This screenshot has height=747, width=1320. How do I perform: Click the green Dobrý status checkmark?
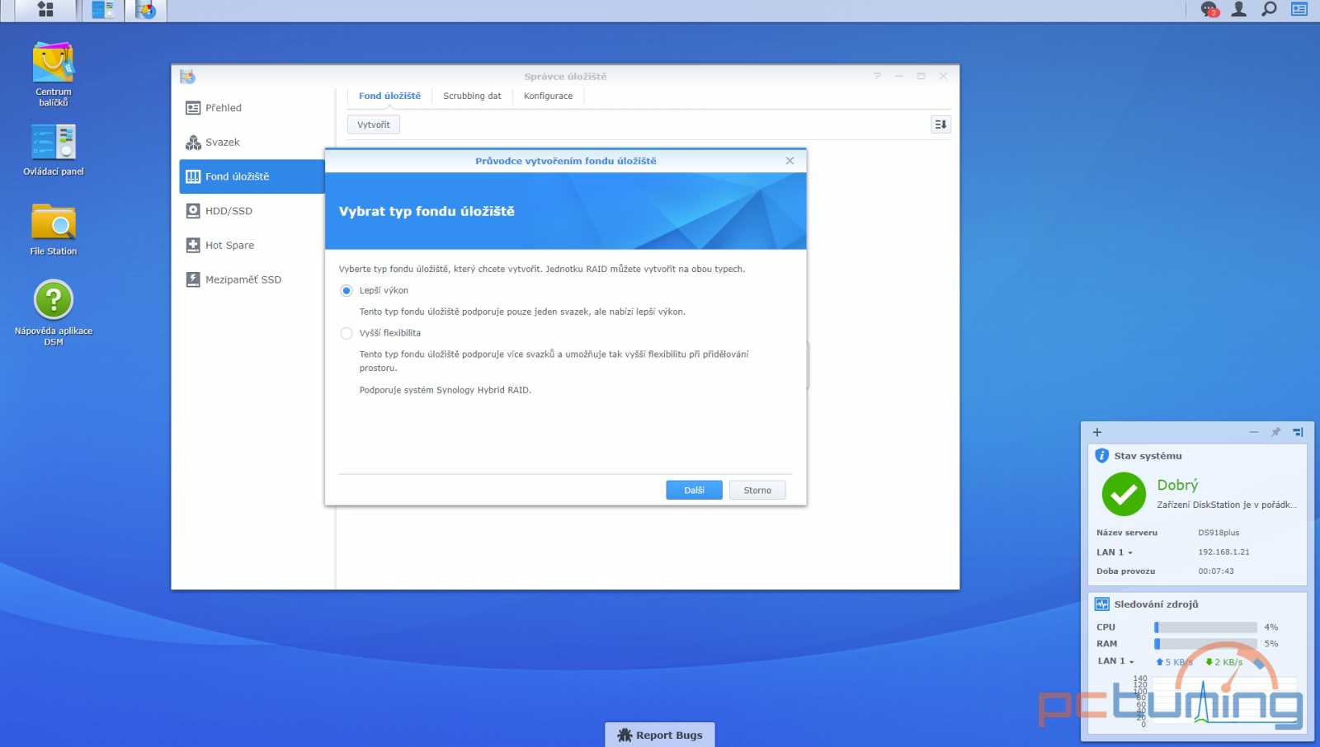(x=1124, y=494)
